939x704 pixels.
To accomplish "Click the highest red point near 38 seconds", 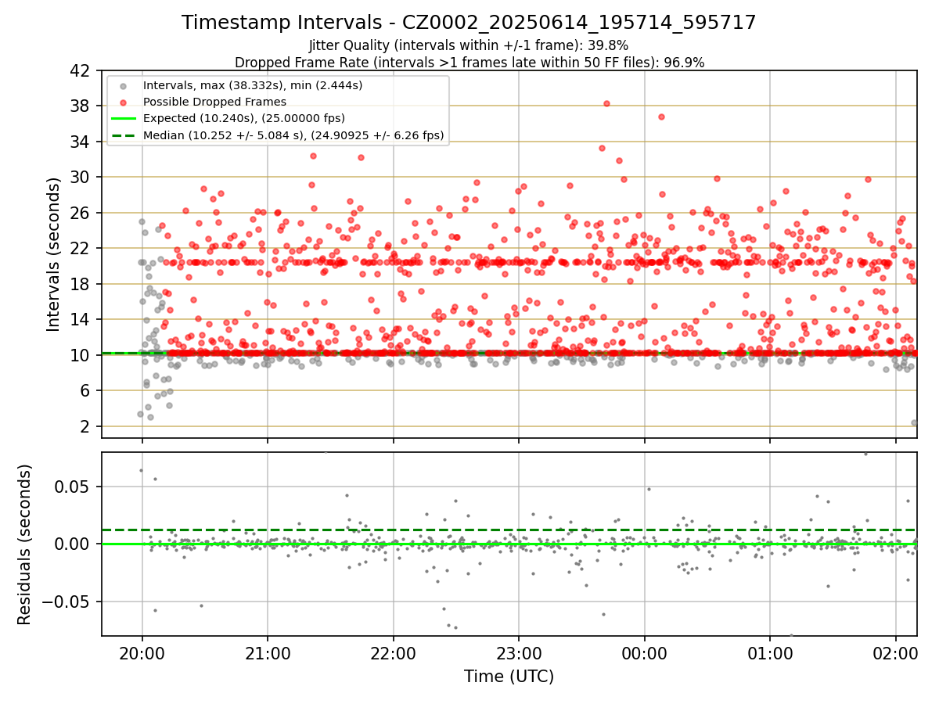I will [x=606, y=103].
